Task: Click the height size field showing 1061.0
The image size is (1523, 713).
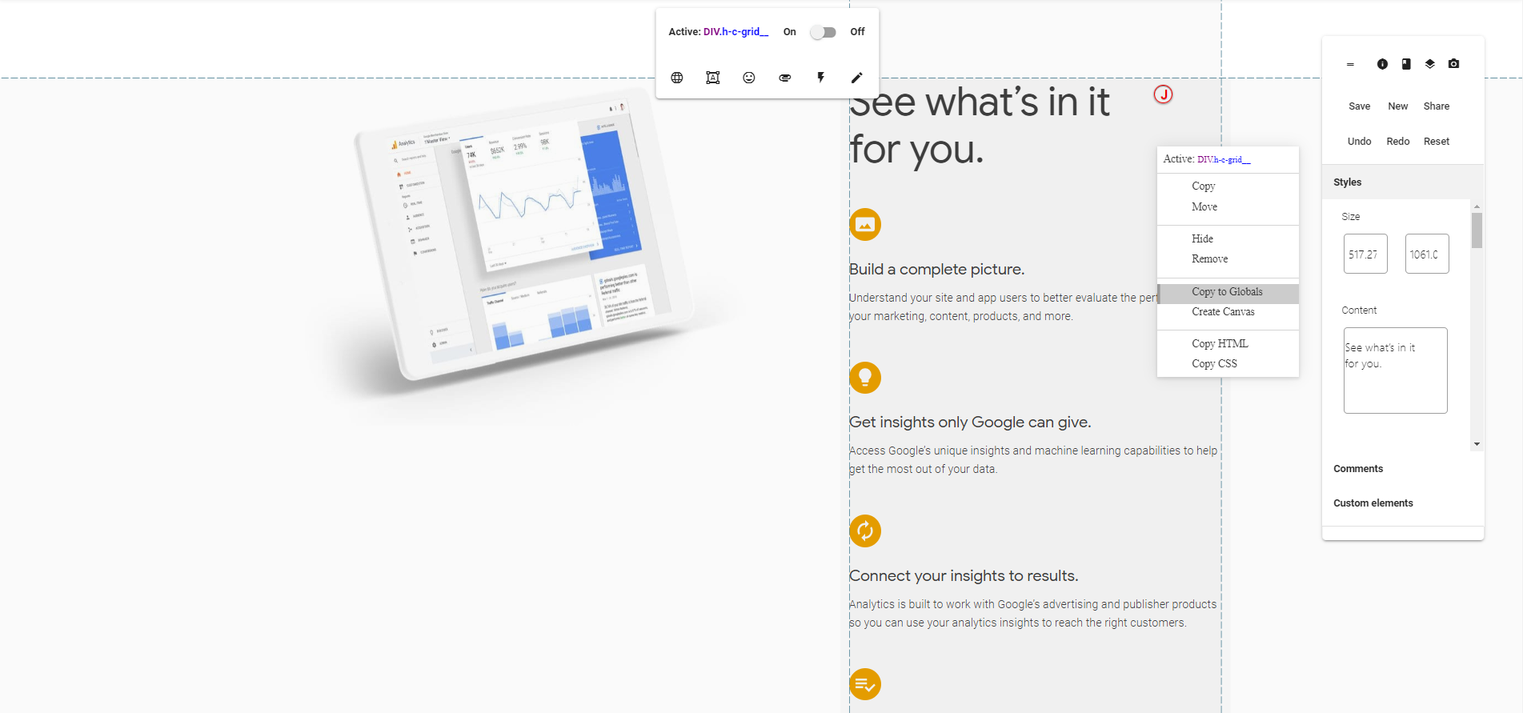Action: pyautogui.click(x=1427, y=254)
